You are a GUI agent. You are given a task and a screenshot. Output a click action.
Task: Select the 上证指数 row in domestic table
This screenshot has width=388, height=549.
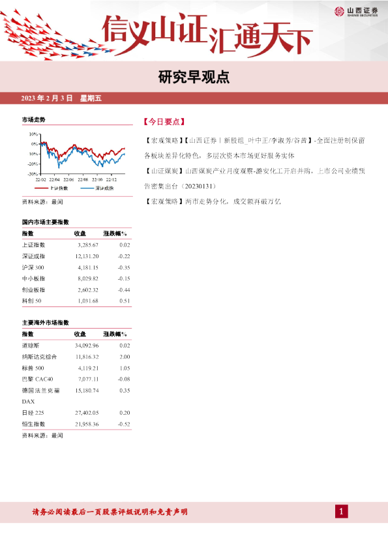(x=76, y=245)
